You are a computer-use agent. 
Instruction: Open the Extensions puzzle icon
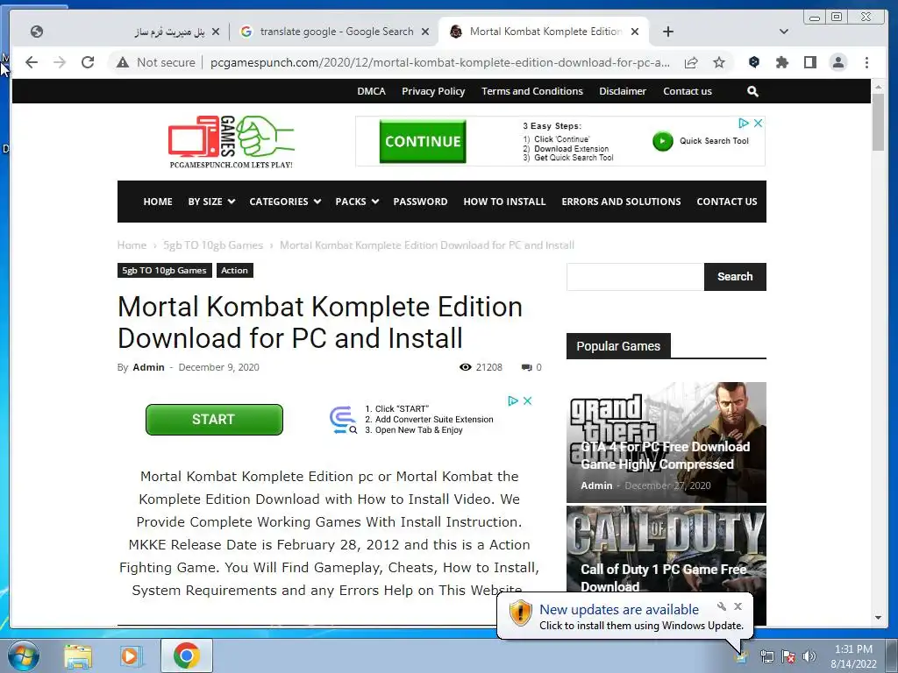tap(781, 62)
